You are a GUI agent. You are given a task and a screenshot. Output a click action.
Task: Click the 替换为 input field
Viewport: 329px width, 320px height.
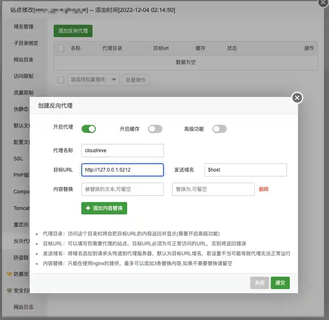213,189
